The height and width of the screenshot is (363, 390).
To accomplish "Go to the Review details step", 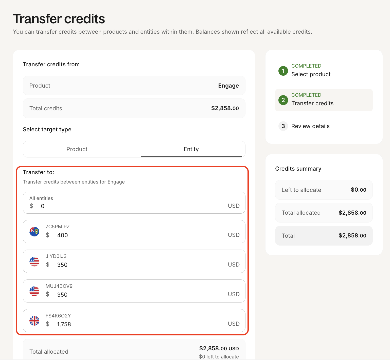I will 310,126.
